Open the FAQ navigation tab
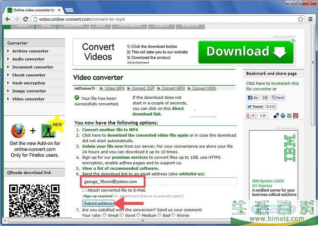 pyautogui.click(x=100, y=26)
